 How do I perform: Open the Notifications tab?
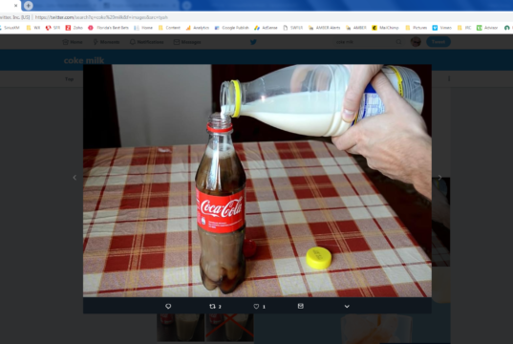point(146,42)
